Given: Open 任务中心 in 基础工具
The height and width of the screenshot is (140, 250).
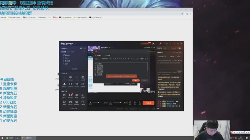Looking at the screenshot, I should [64, 95].
